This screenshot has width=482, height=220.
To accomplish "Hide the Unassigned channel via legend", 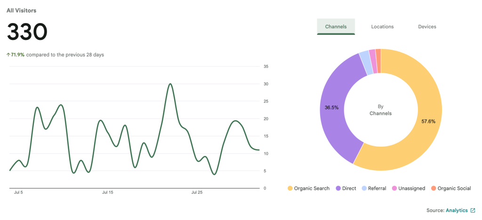I will pyautogui.click(x=409, y=189).
